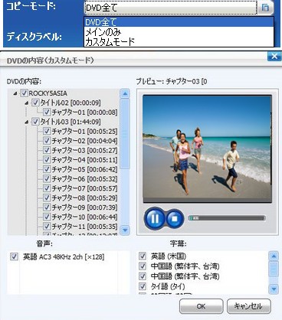Stop the chapter preview playback
Image resolution: width=282 pixels, height=320 pixels.
(x=175, y=218)
